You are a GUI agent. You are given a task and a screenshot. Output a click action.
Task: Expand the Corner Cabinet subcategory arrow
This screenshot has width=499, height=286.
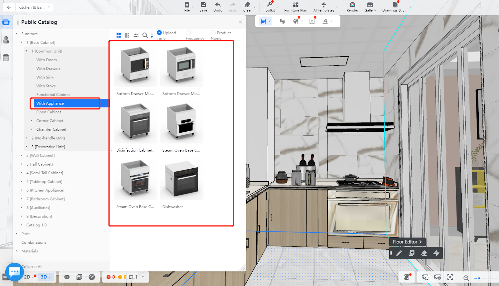tap(31, 120)
